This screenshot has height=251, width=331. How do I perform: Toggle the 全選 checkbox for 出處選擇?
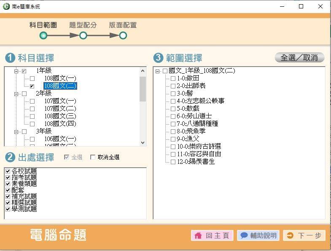click(67, 157)
